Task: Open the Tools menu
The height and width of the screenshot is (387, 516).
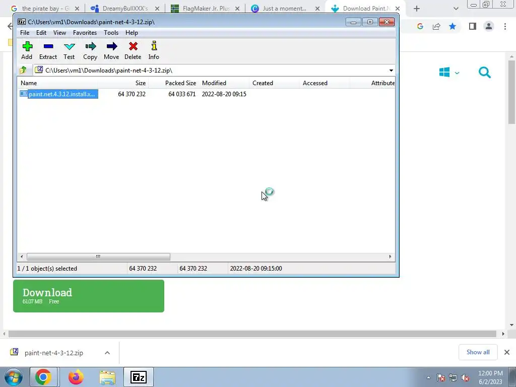Action: [111, 33]
